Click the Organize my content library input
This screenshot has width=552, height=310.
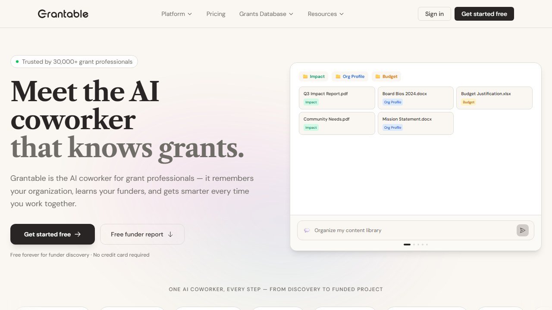[x=416, y=230]
